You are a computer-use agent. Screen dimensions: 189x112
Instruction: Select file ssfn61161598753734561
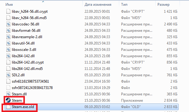[x=30, y=81]
